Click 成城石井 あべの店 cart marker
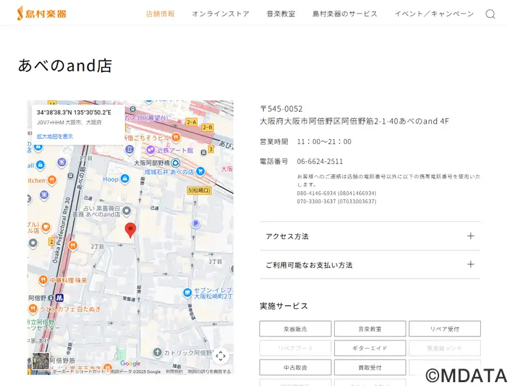This screenshot has height=386, width=515. point(200,171)
